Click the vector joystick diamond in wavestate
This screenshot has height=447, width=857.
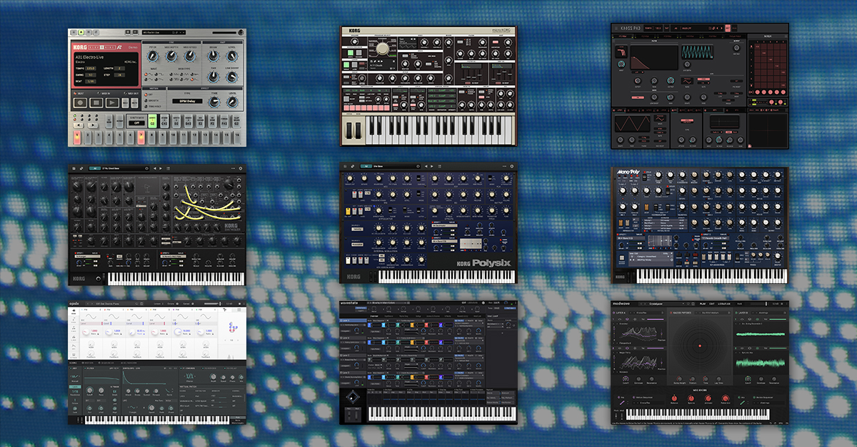pyautogui.click(x=353, y=397)
